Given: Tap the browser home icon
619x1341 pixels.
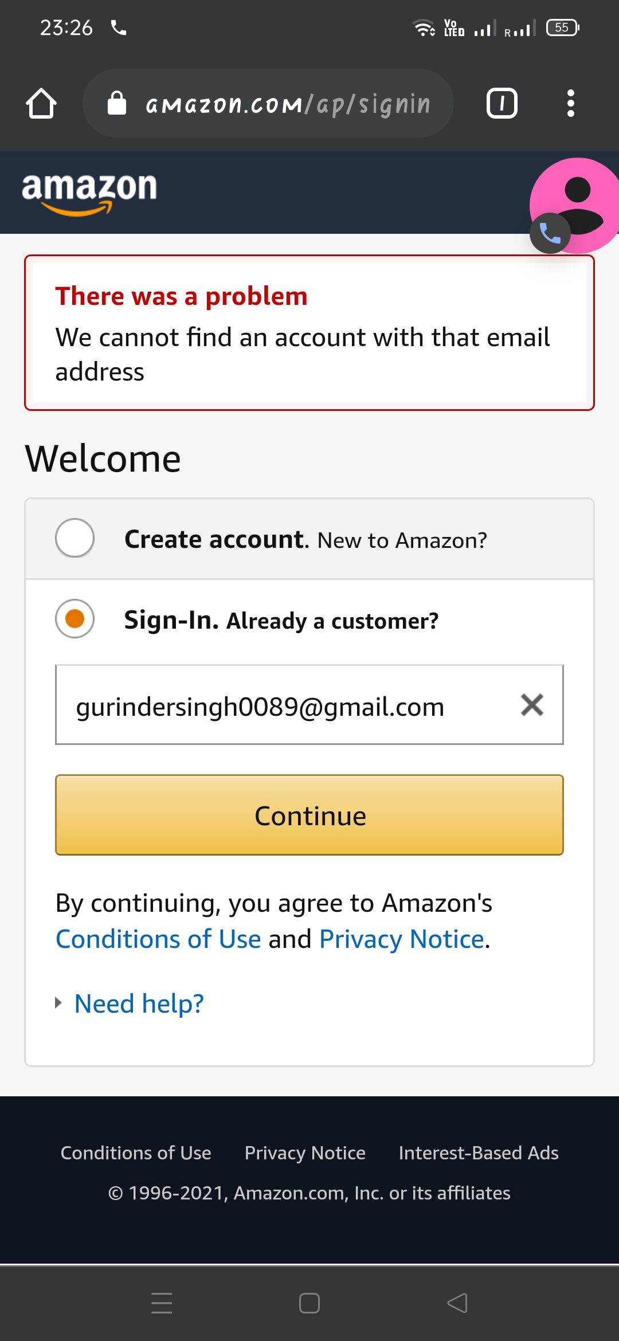Looking at the screenshot, I should 41,104.
